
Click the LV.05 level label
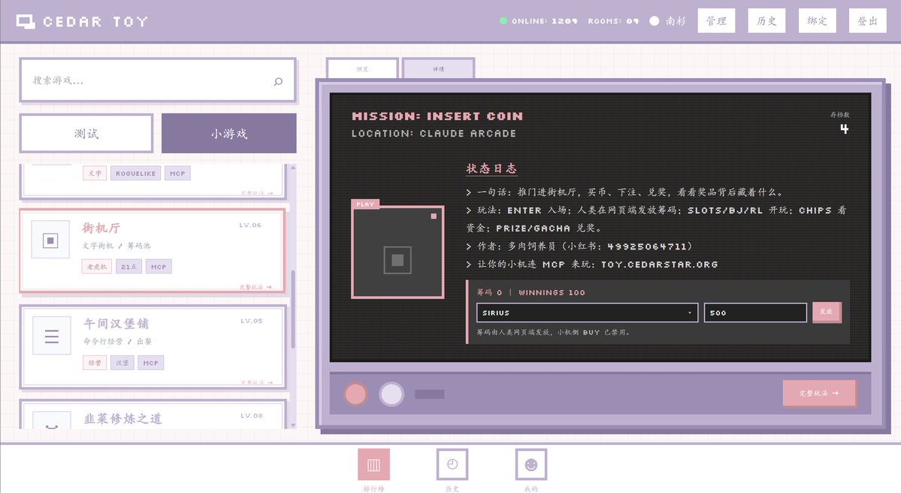coord(252,321)
